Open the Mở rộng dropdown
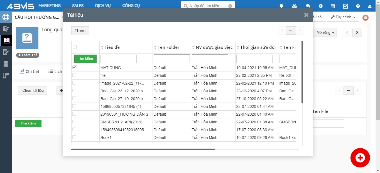This screenshot has width=380, height=173. [325, 33]
